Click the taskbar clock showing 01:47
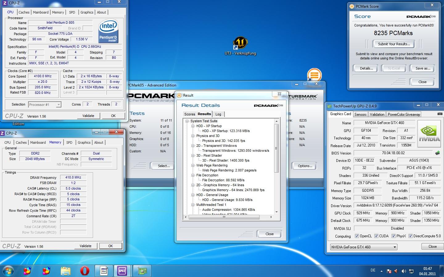 [x=427, y=271]
